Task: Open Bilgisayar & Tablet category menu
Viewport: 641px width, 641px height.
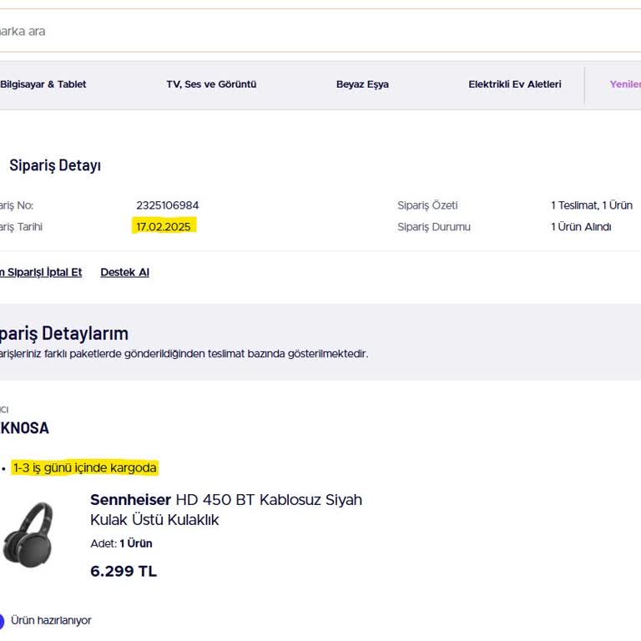Action: [43, 84]
